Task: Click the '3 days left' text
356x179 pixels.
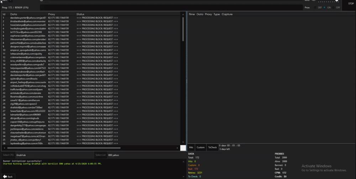Action: pyautogui.click(x=225, y=149)
